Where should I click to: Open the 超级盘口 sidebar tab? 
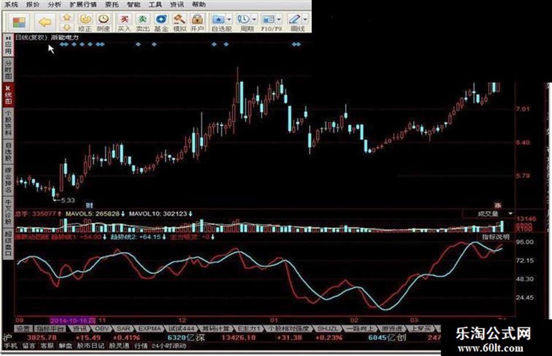pos(8,243)
